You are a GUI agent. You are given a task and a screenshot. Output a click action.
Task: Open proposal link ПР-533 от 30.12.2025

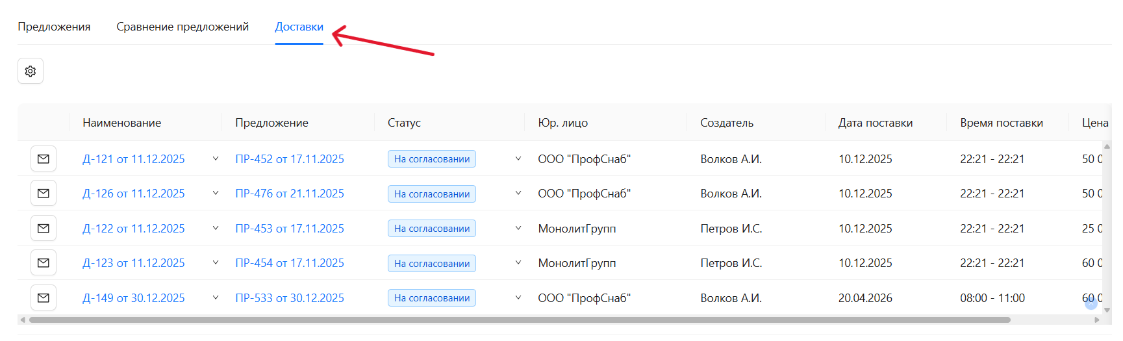[x=290, y=297]
